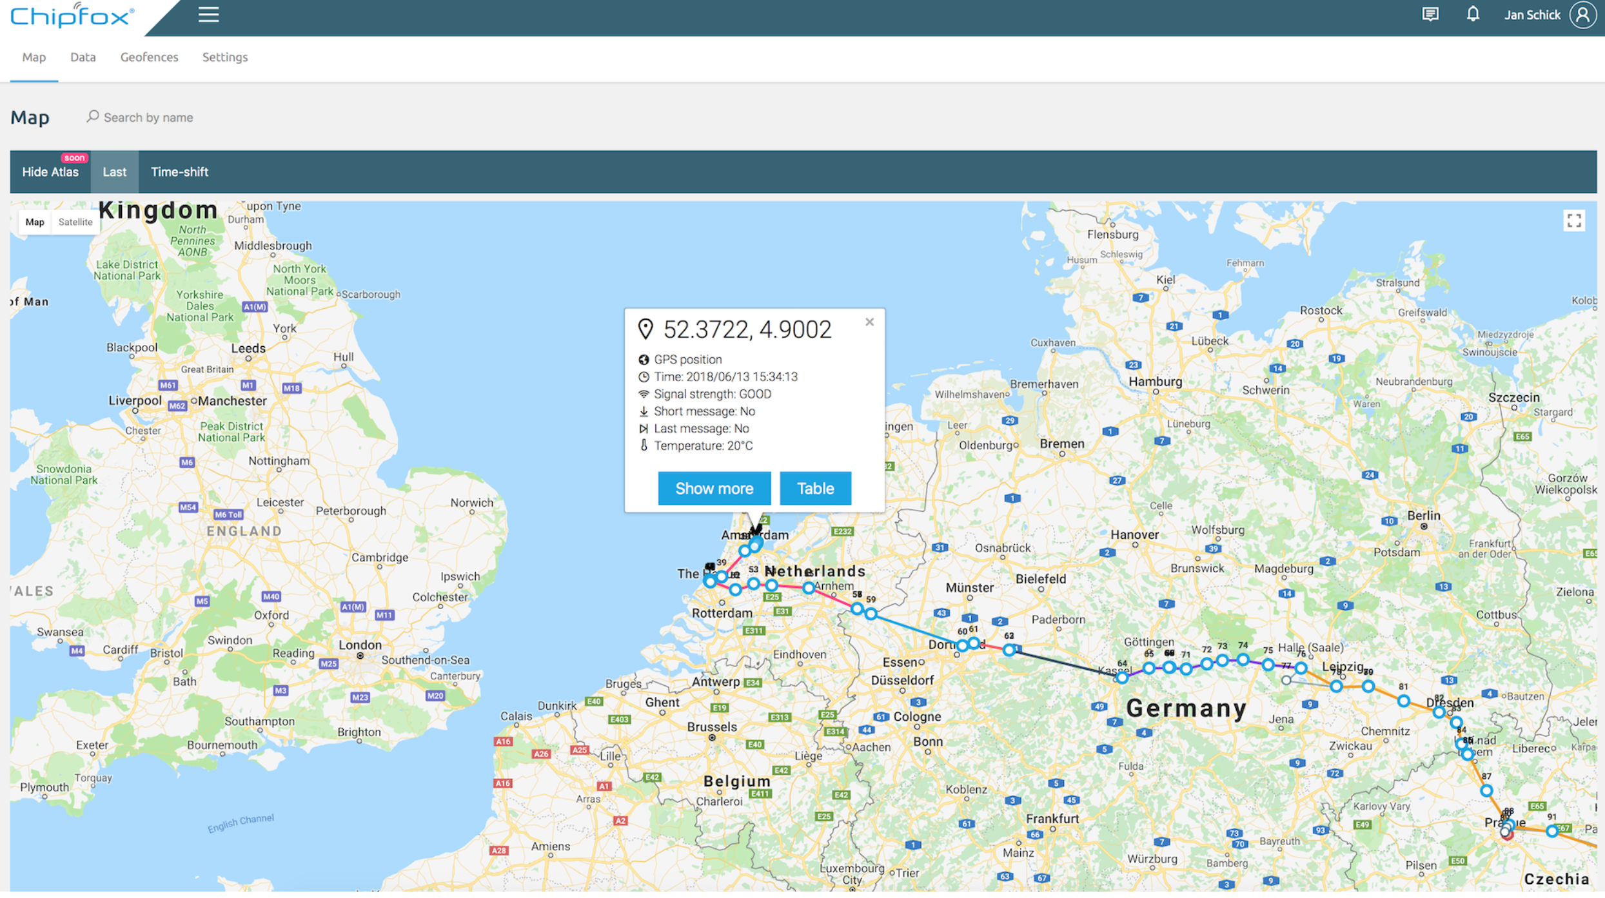The width and height of the screenshot is (1605, 898).
Task: Open the Jan Schick user avatar
Action: point(1583,15)
